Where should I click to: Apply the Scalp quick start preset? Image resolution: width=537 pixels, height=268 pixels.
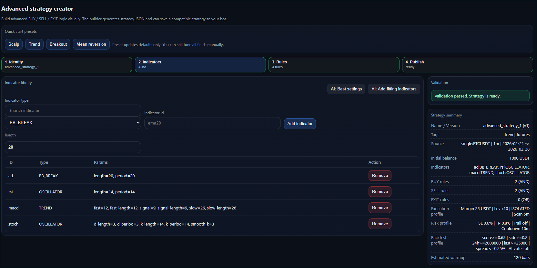click(14, 44)
